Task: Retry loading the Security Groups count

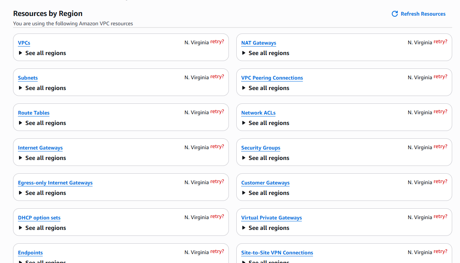Action: pyautogui.click(x=440, y=147)
